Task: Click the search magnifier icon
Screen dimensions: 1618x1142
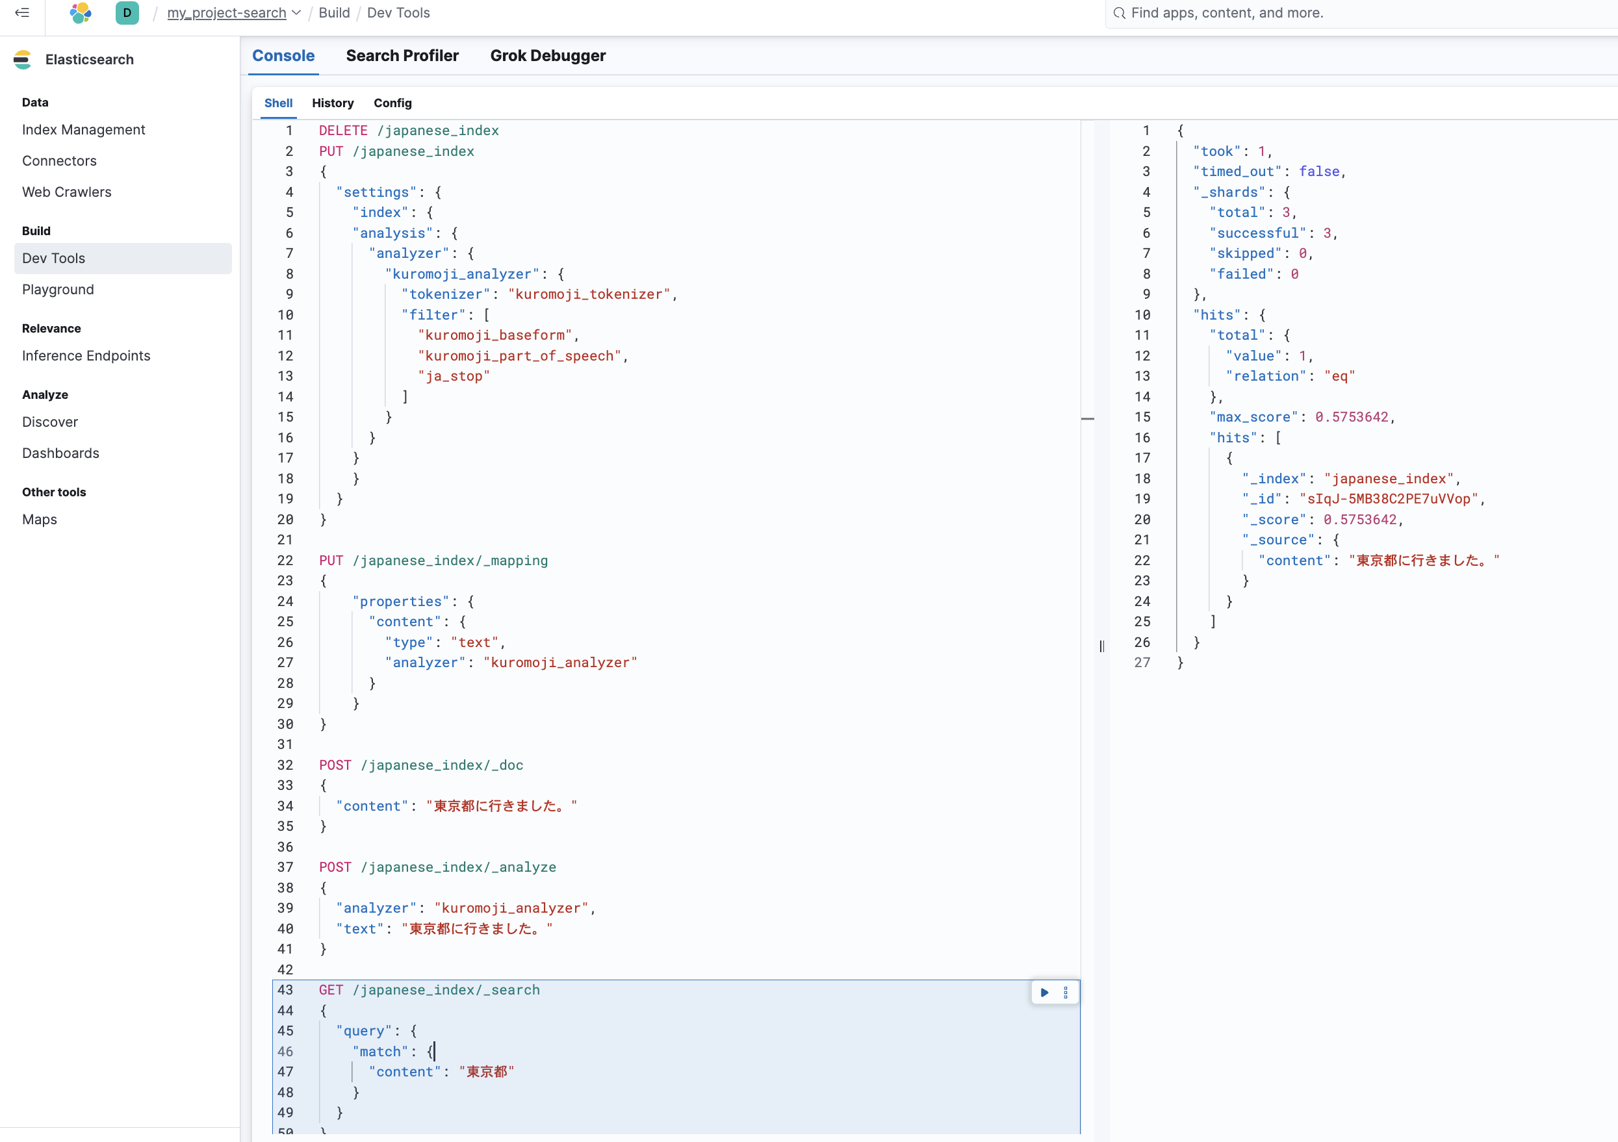Action: point(1118,13)
